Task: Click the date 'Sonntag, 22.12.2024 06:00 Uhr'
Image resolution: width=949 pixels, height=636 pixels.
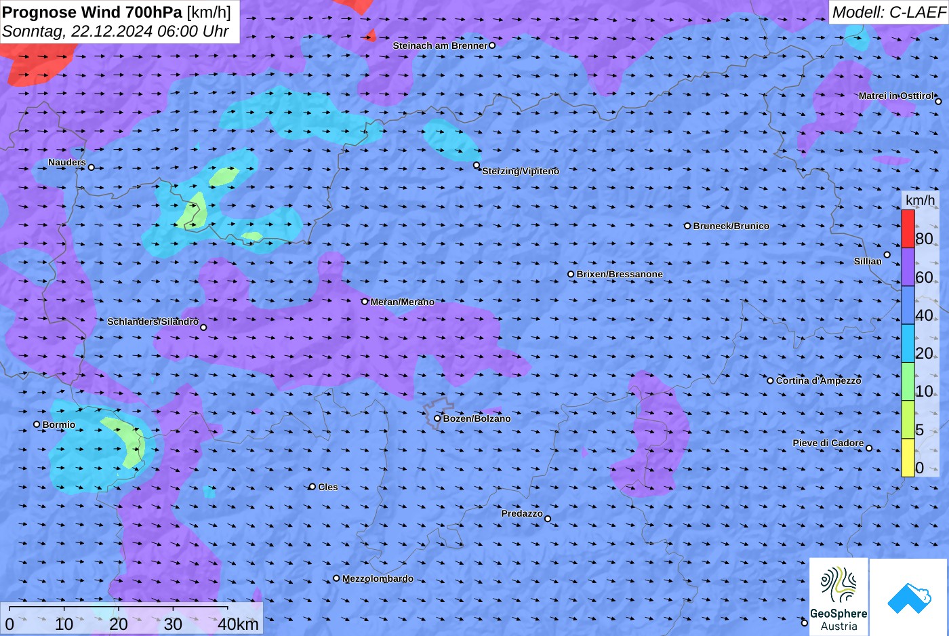Action: click(115, 31)
